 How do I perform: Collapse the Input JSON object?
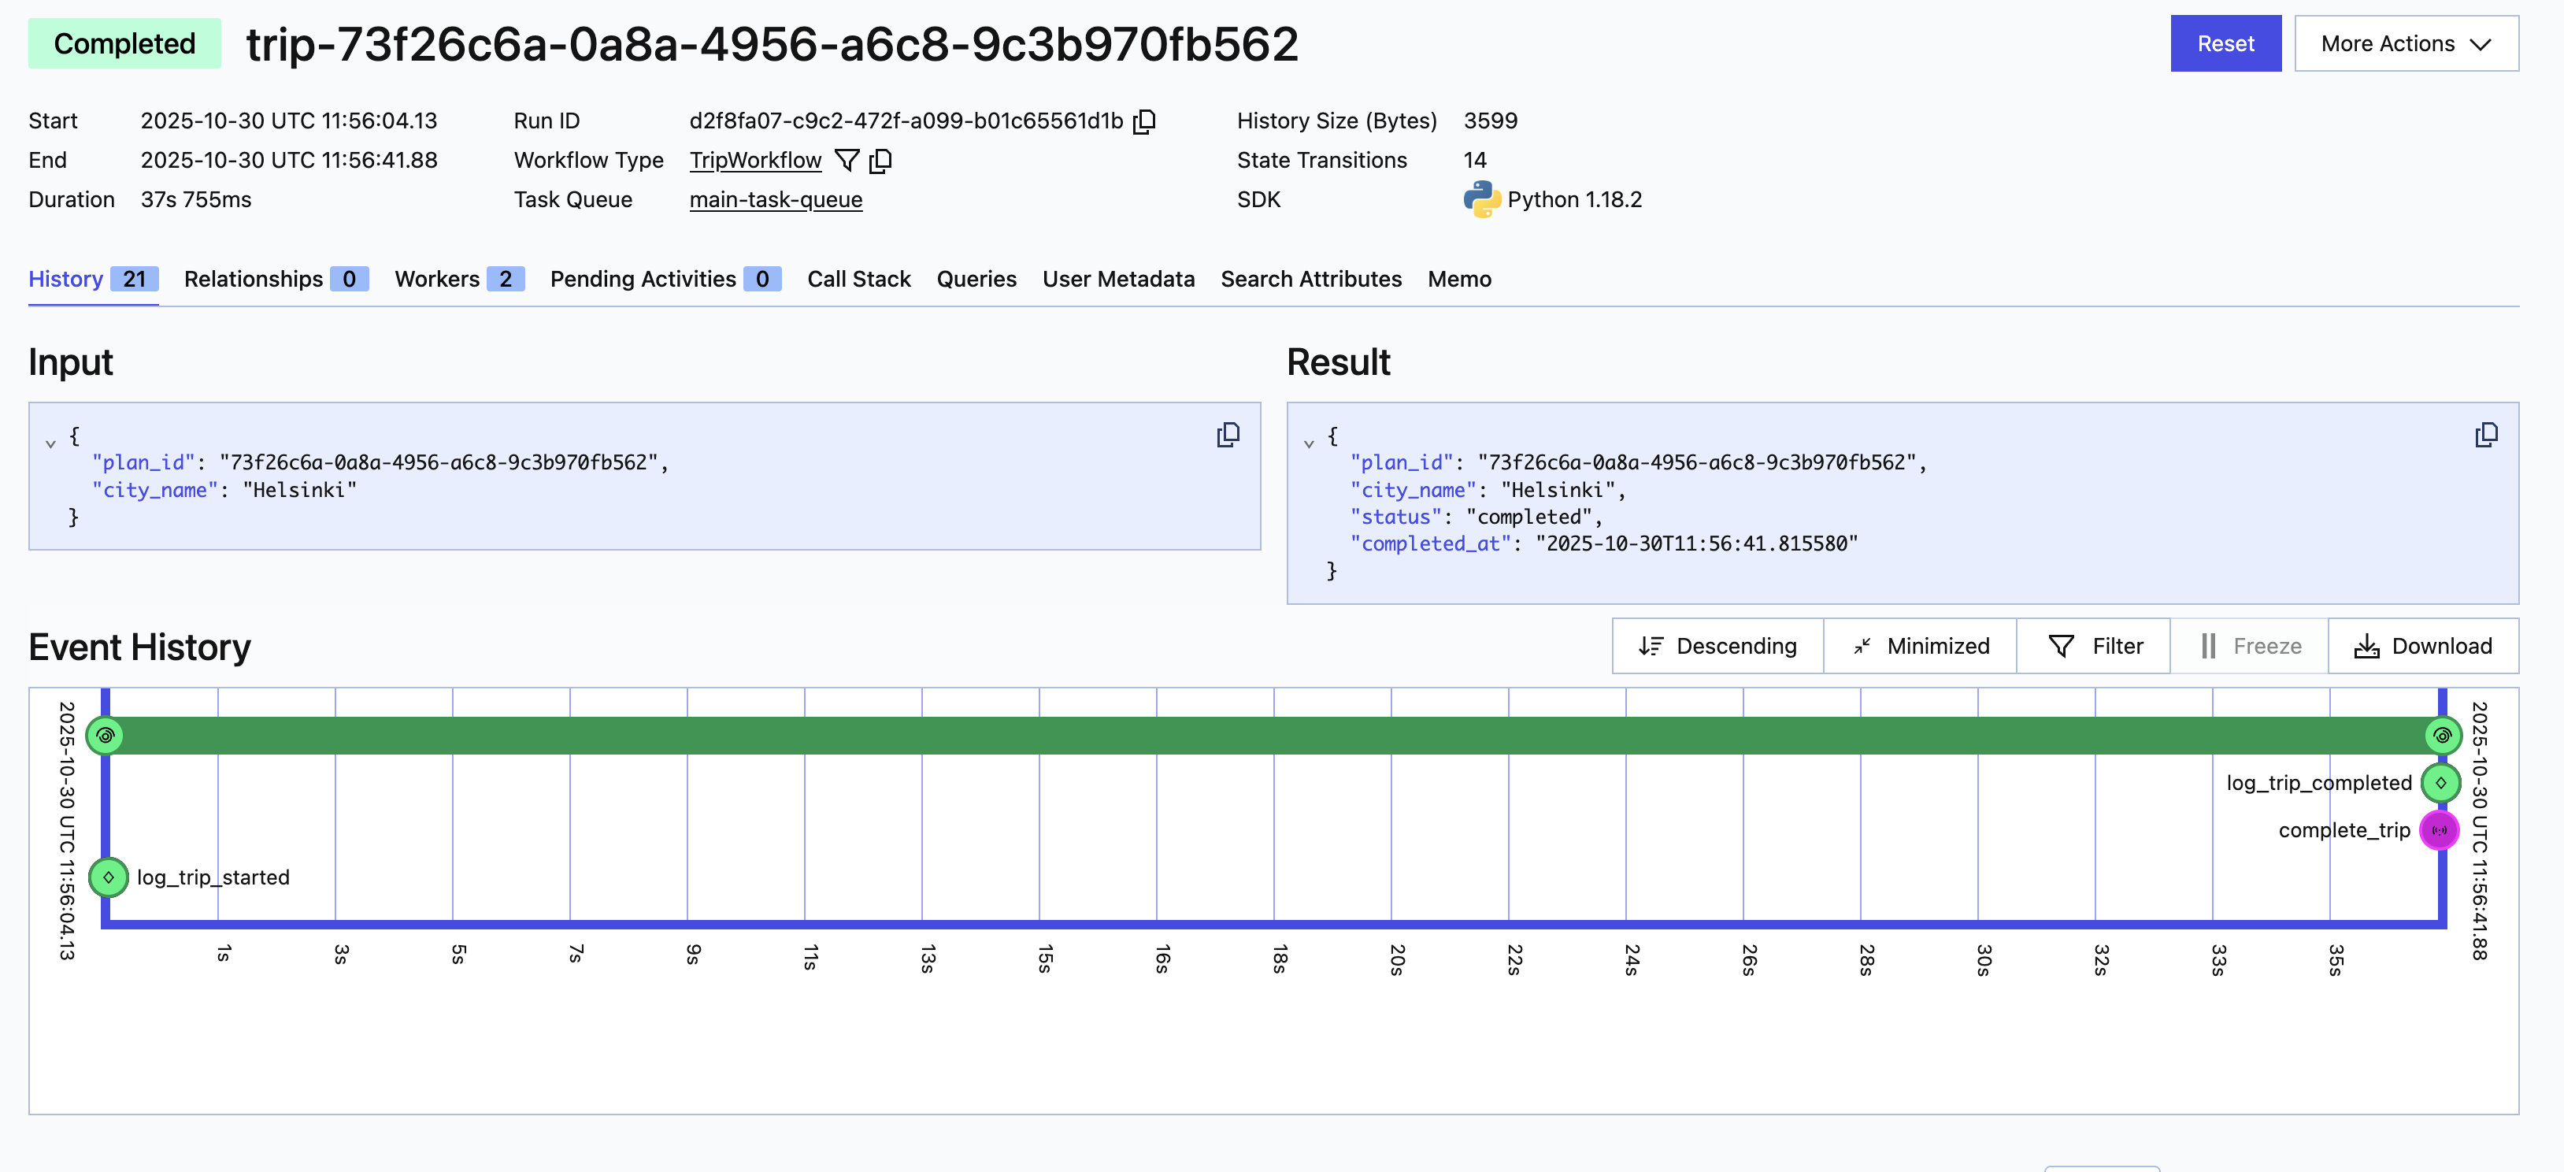[x=50, y=443]
